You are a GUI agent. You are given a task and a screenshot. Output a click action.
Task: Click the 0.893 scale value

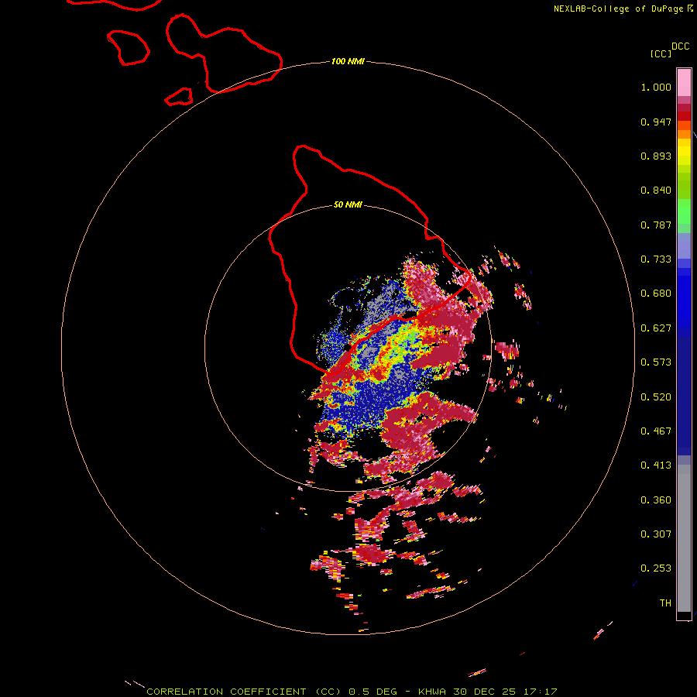pos(656,156)
